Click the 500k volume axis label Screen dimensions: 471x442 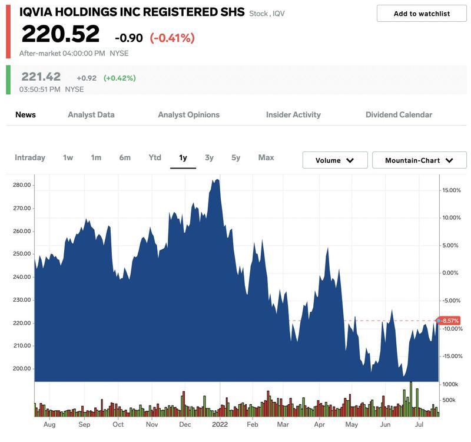(449, 400)
